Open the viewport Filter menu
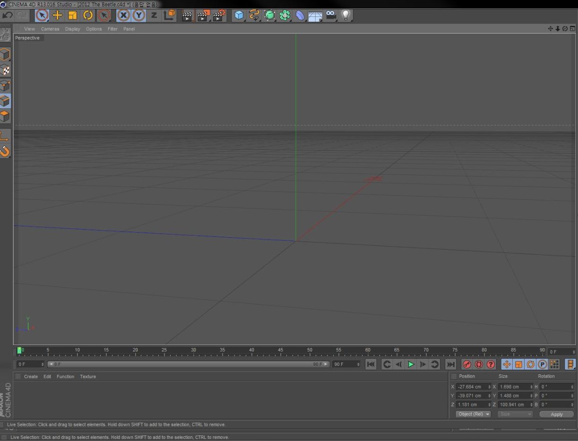The image size is (578, 441). [x=112, y=29]
